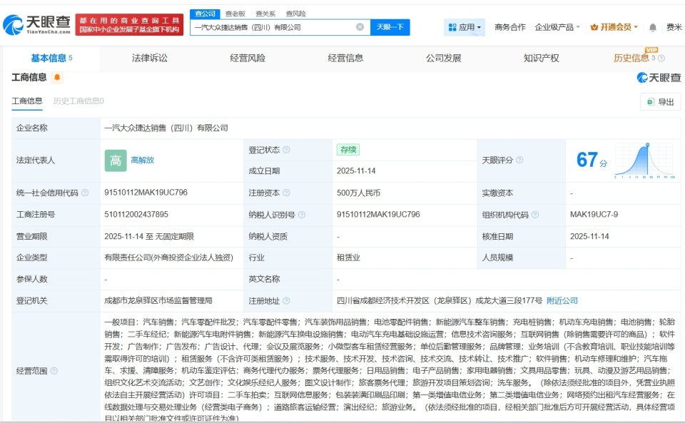Click the question mark beside 注册资本
The width and height of the screenshot is (685, 423).
286,192
